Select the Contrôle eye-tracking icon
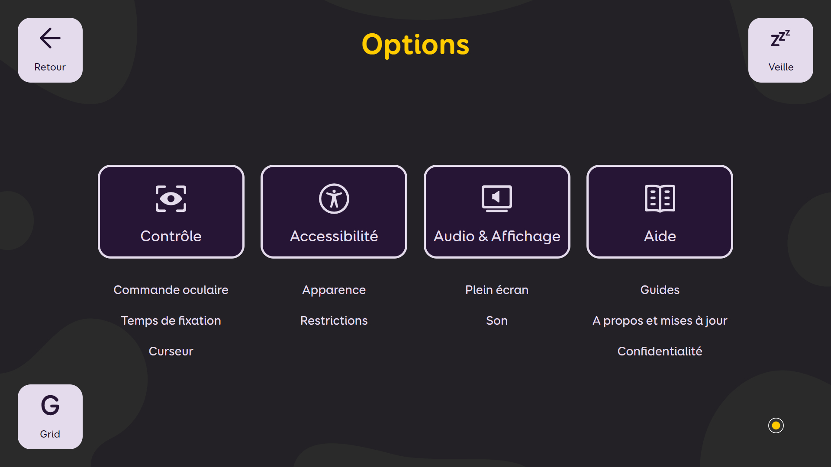Screen dimensions: 831x467 (x=171, y=199)
